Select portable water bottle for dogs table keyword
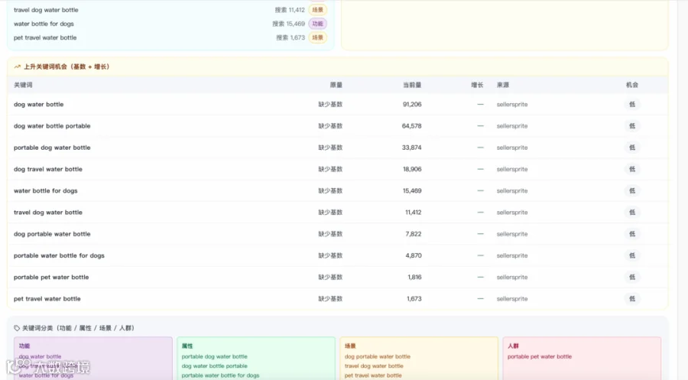 (59, 255)
